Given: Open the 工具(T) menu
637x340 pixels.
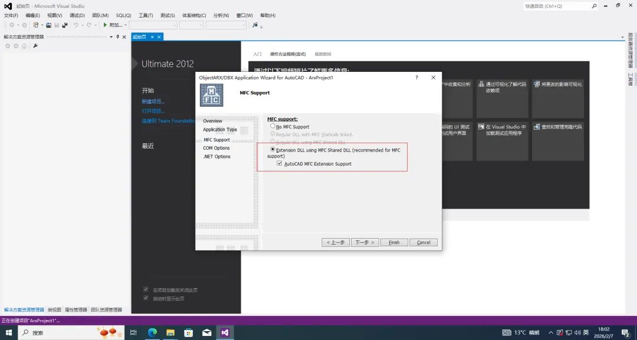Looking at the screenshot, I should tap(146, 15).
